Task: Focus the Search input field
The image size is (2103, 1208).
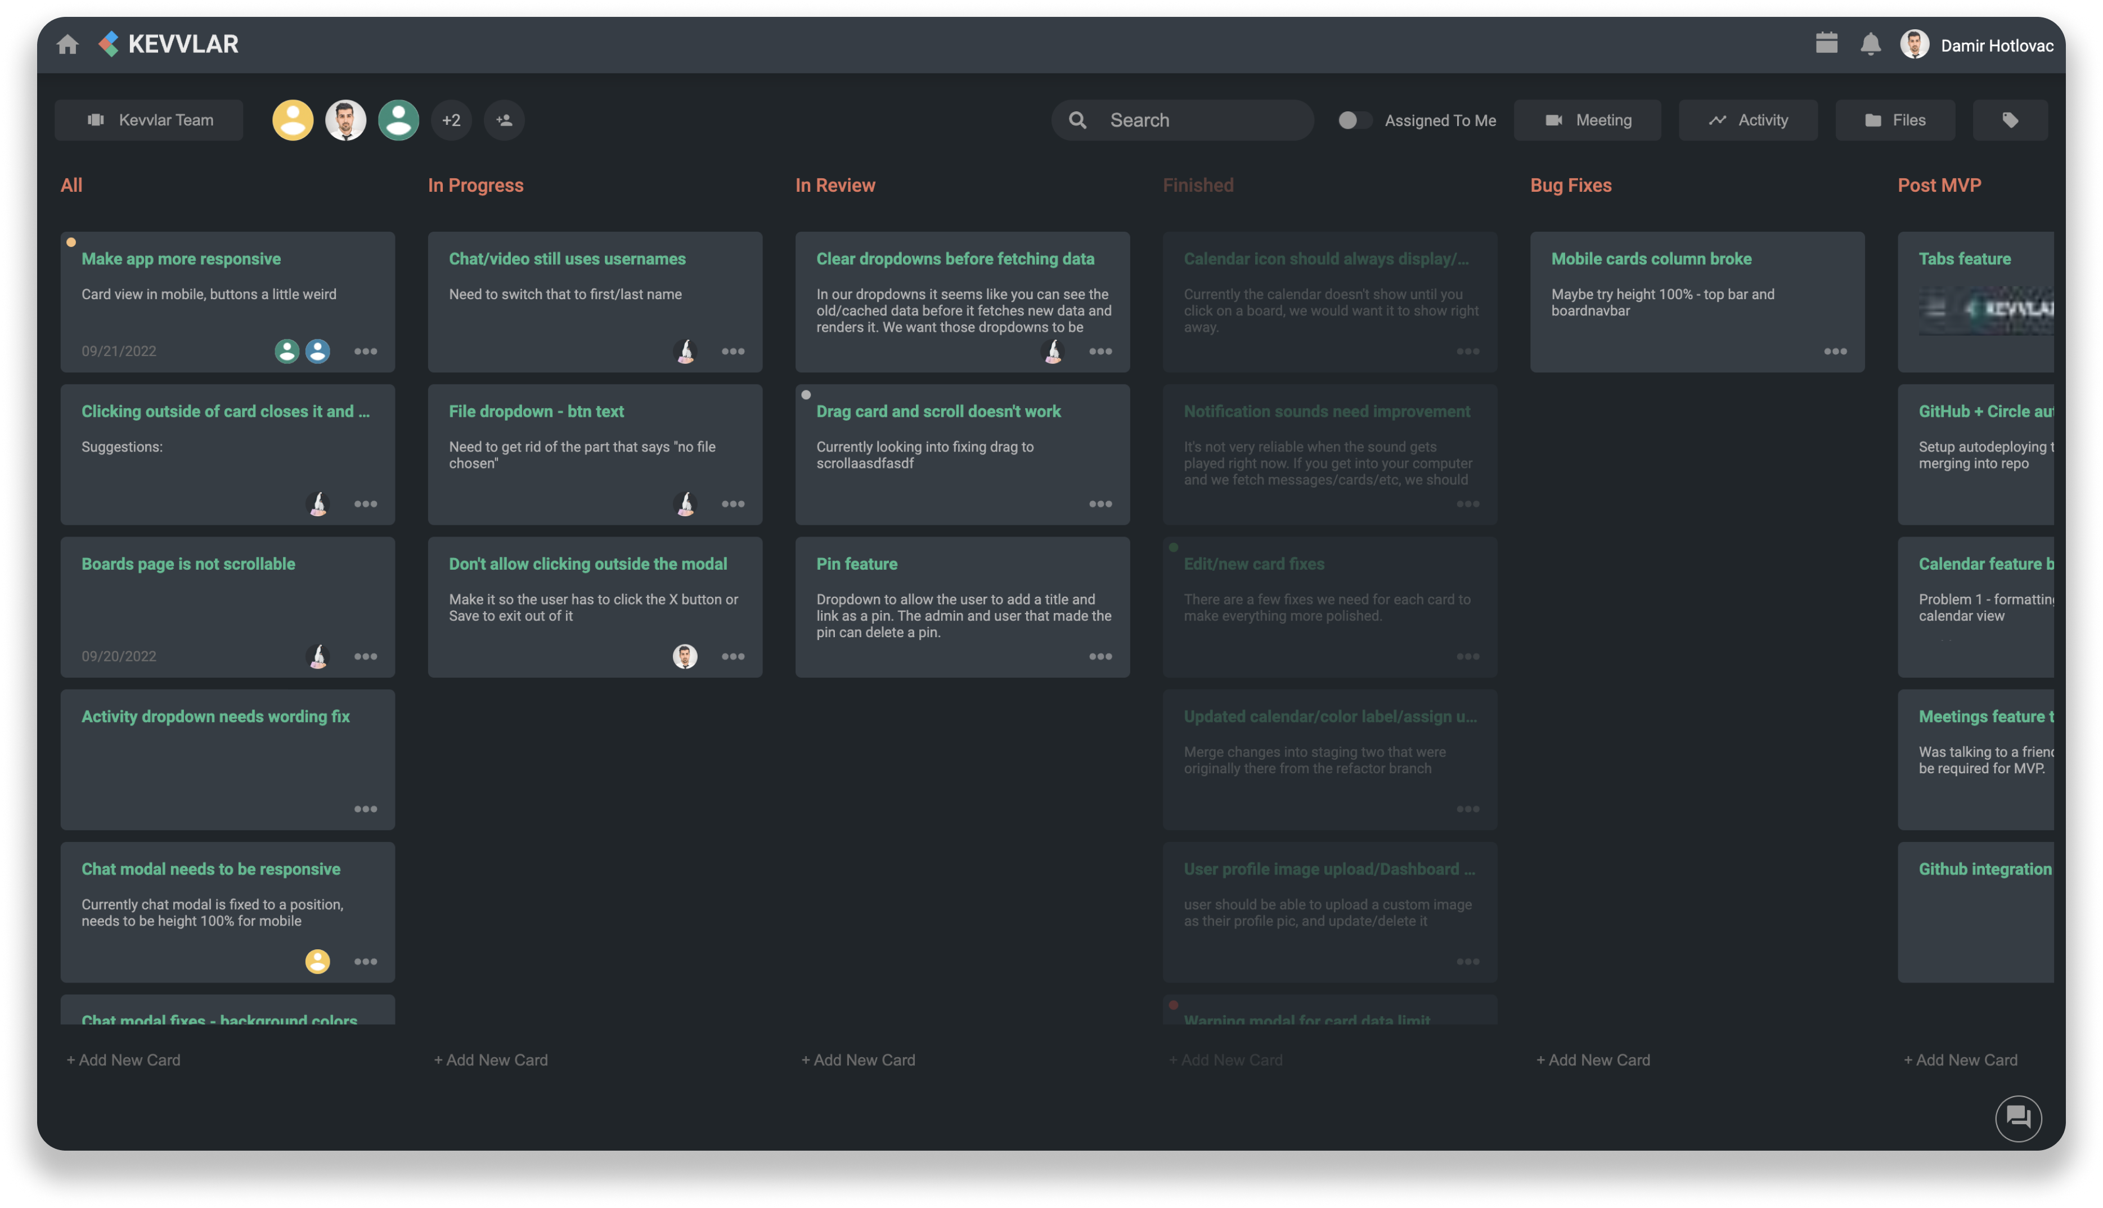Action: point(1183,120)
